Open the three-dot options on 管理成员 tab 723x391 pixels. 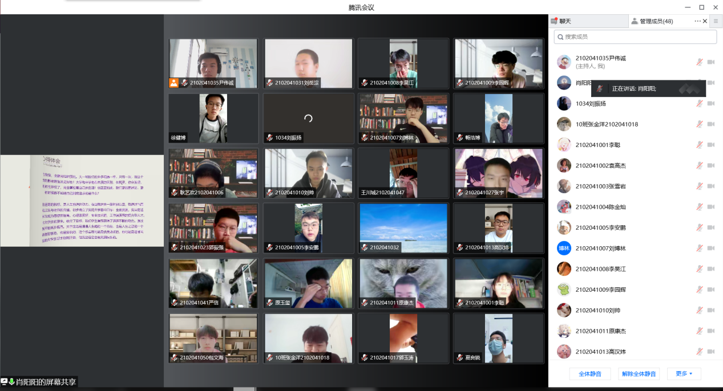[697, 21]
